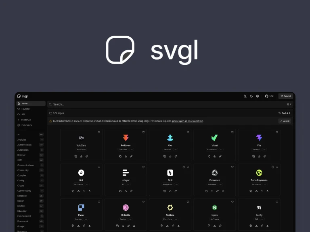
Task: Favorite the Intlayer logo
Action: [143, 167]
